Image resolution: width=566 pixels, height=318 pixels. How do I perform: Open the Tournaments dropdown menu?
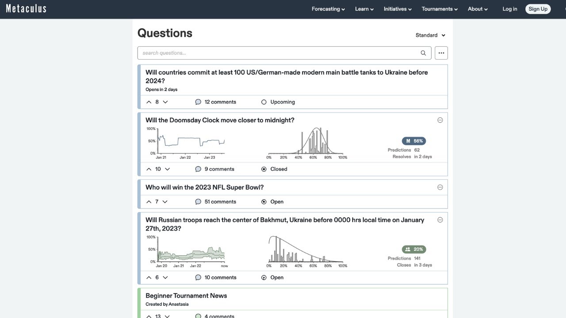(440, 9)
